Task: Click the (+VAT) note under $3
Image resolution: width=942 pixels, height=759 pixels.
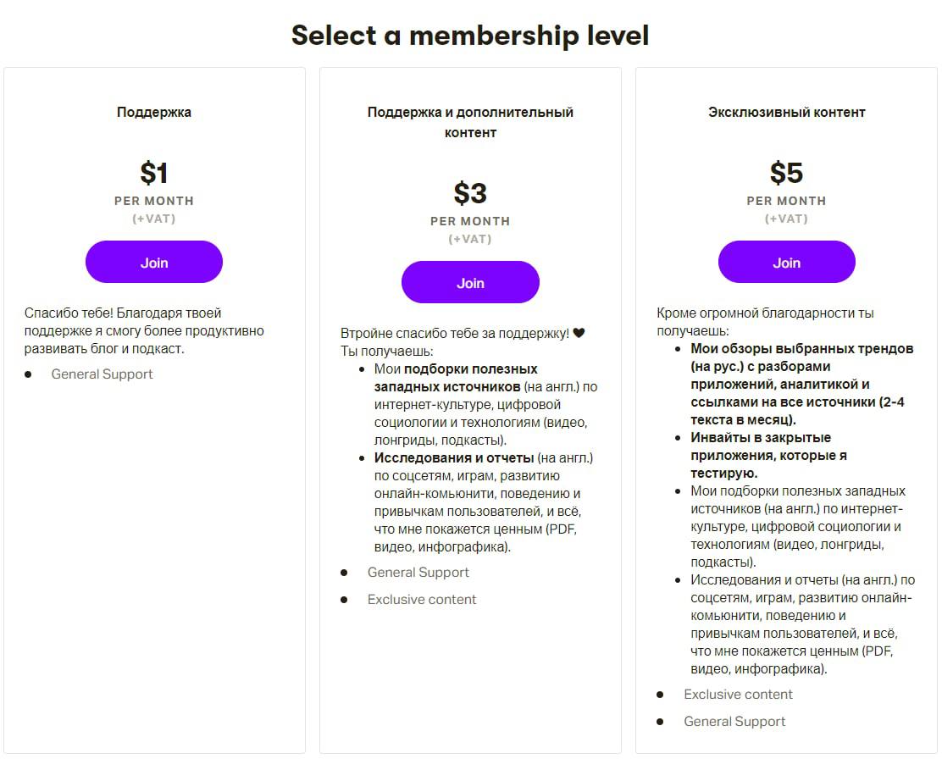Action: [470, 239]
